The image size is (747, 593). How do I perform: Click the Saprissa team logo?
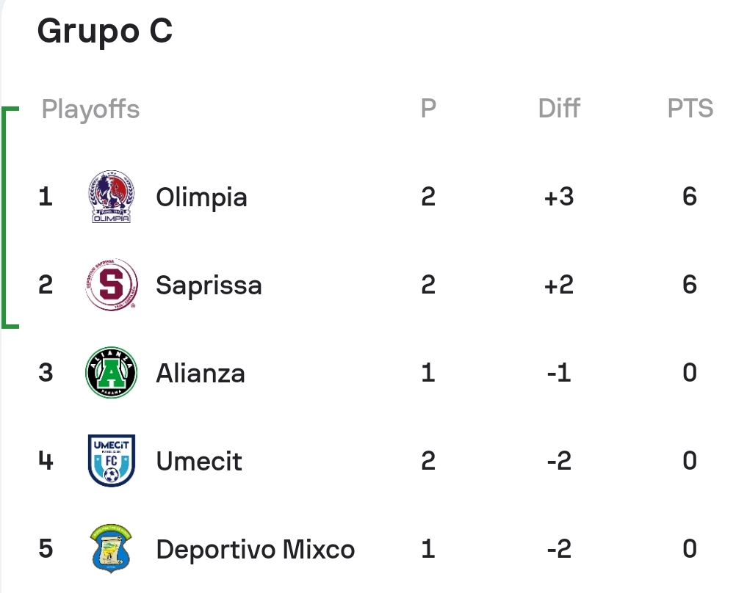tap(112, 285)
